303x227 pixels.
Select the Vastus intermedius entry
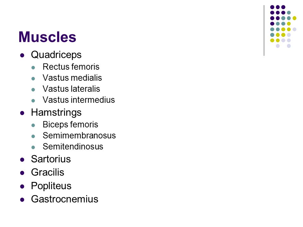click(x=79, y=100)
